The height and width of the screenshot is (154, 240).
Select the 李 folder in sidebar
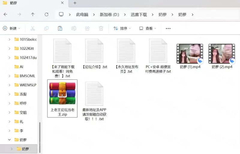[x=19, y=131]
